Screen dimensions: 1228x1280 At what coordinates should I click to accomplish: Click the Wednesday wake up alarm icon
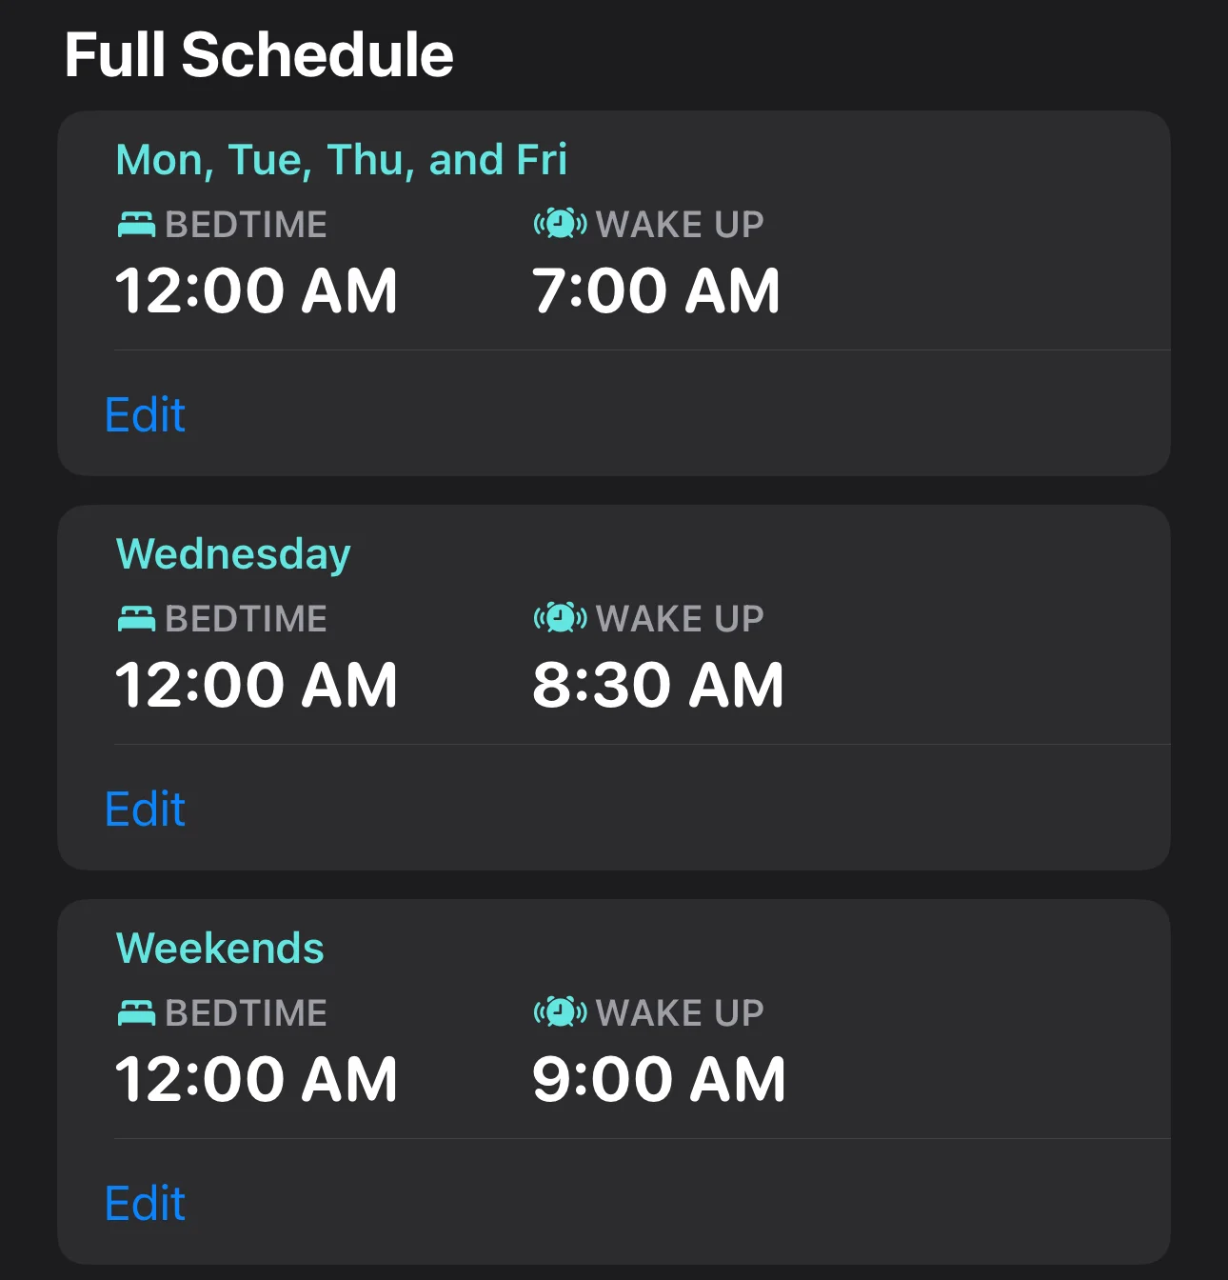(x=560, y=619)
